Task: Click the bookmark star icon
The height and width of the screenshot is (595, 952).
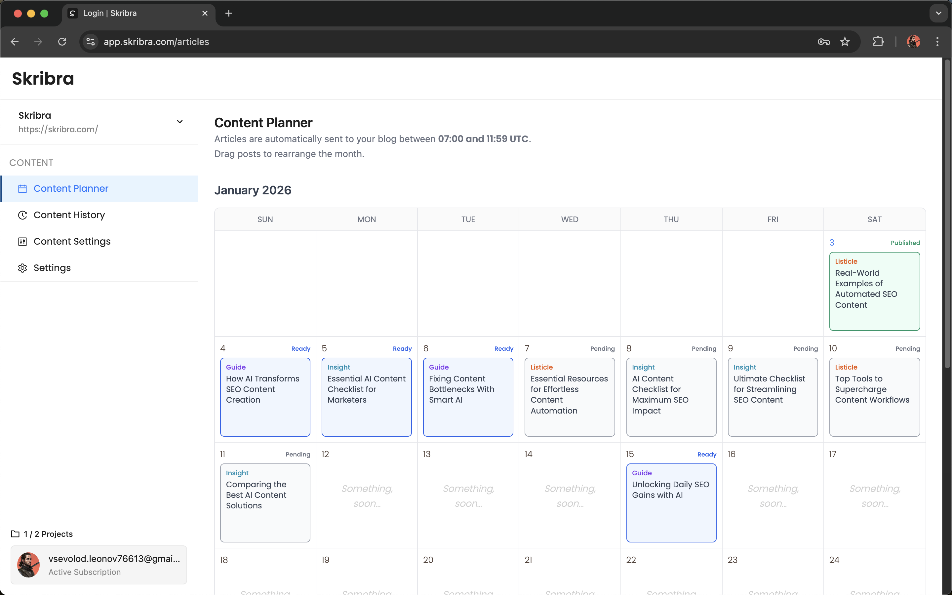Action: (x=845, y=41)
